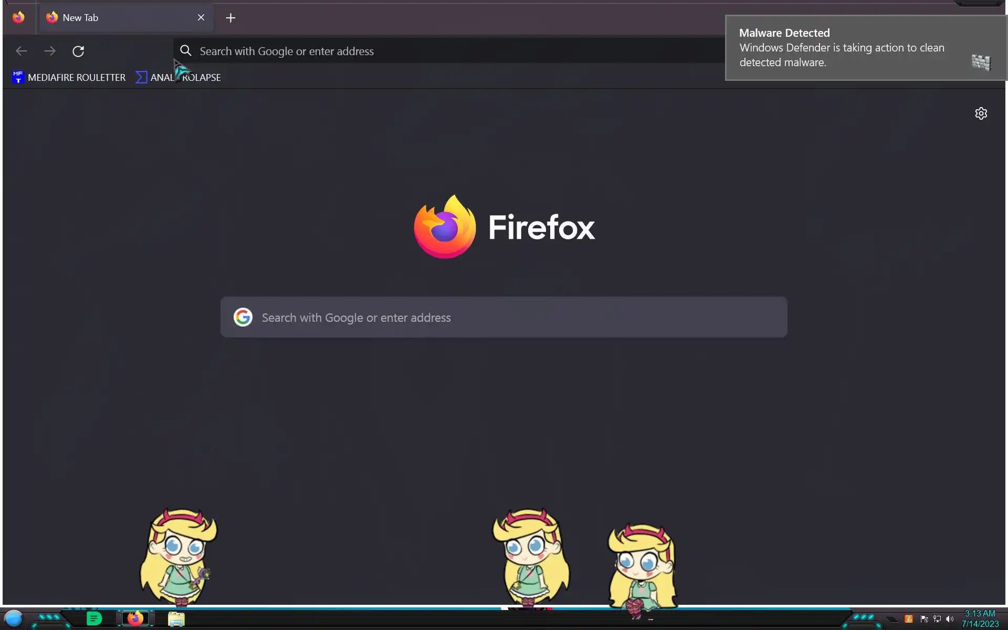Open the green chat app in taskbar
1008x630 pixels.
pyautogui.click(x=94, y=618)
